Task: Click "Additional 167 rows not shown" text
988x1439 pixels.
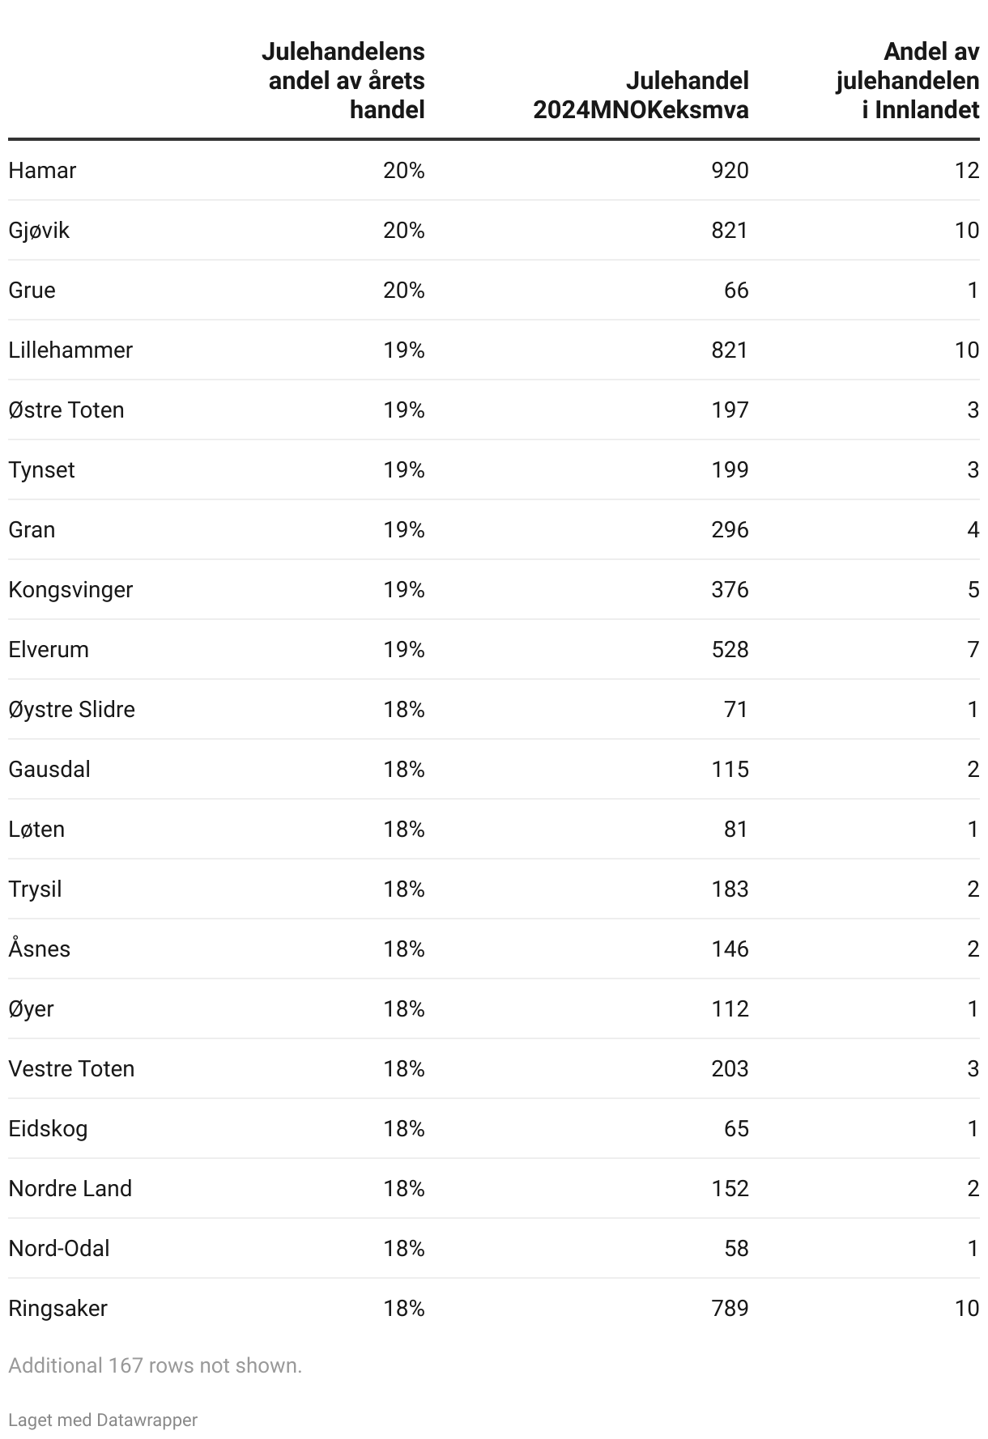Action: pyautogui.click(x=155, y=1365)
